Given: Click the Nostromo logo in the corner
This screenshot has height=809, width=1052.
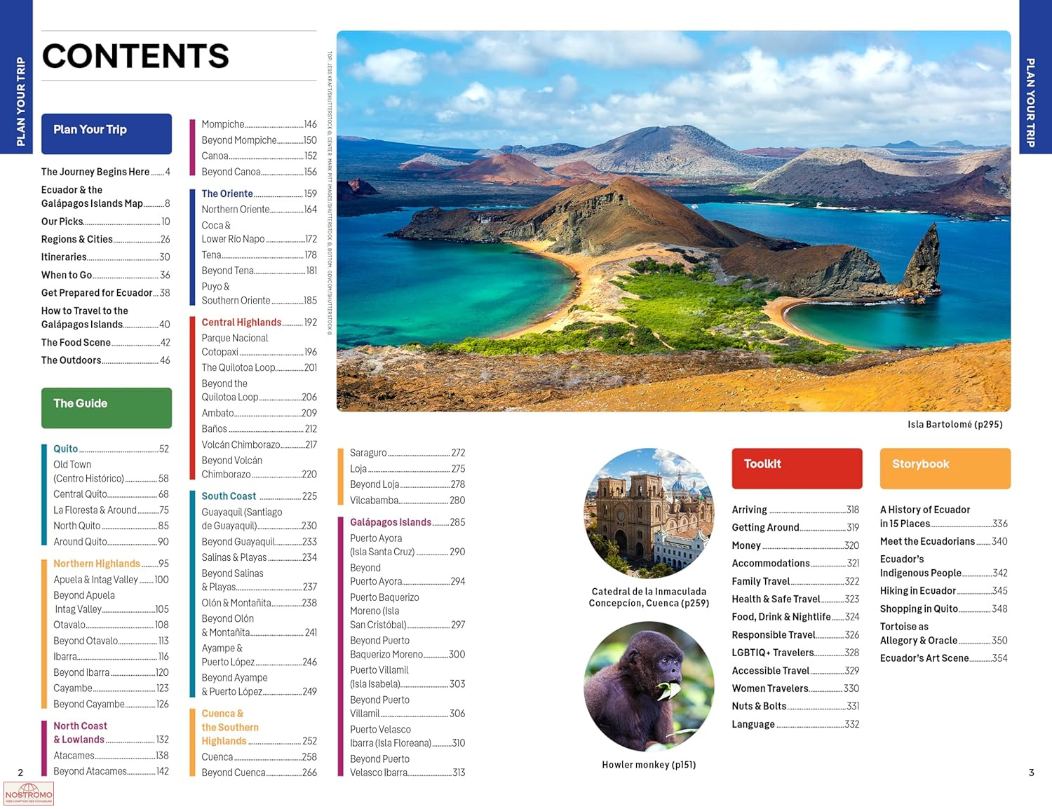Looking at the screenshot, I should point(29,794).
